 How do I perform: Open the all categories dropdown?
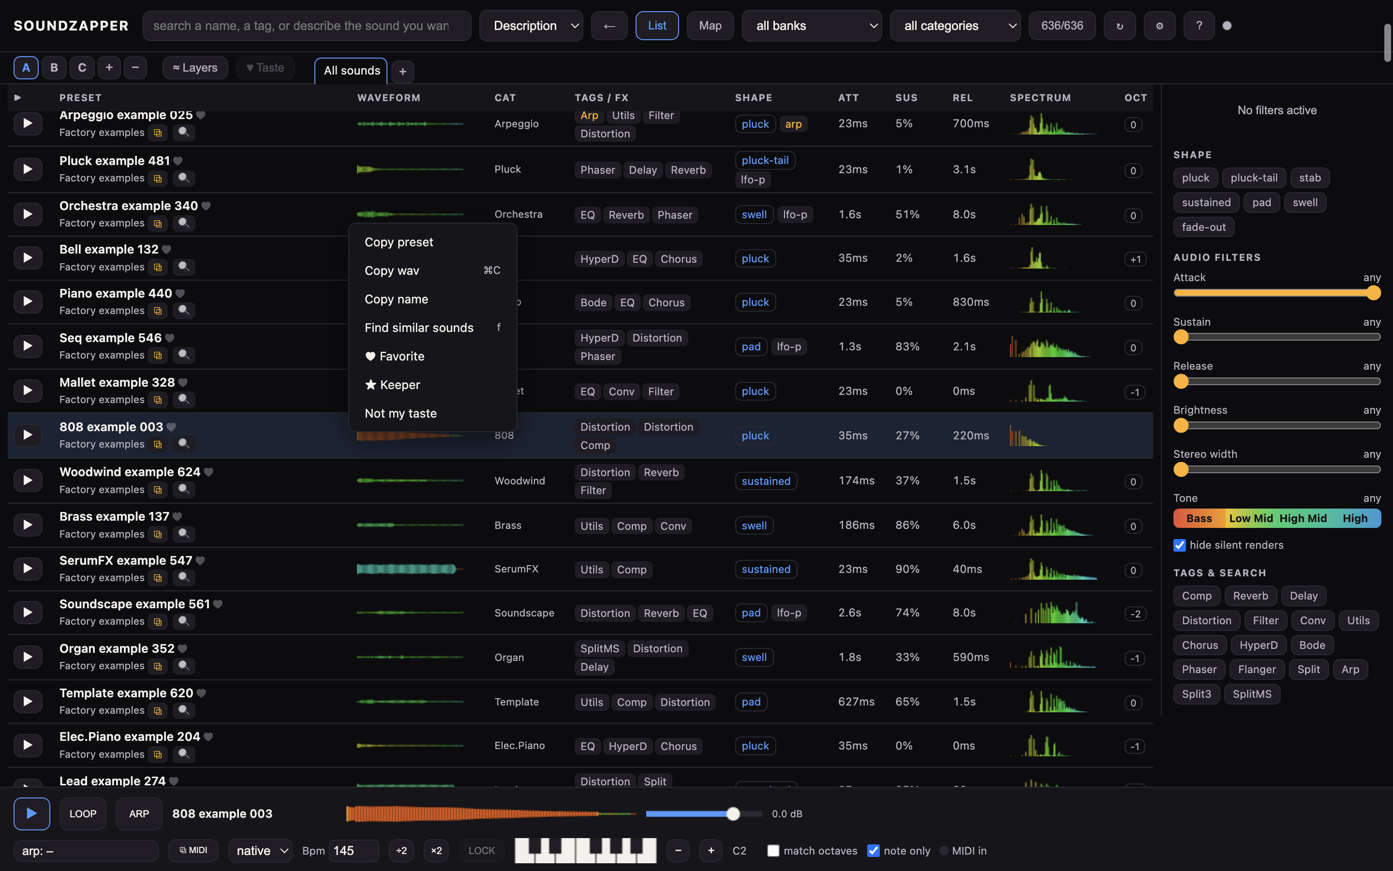[955, 26]
